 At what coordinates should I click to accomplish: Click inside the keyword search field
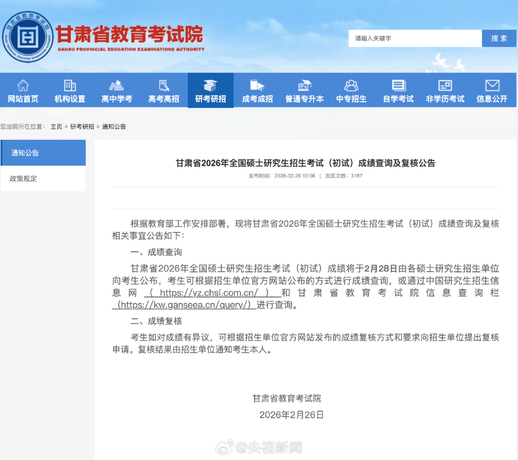tap(412, 38)
